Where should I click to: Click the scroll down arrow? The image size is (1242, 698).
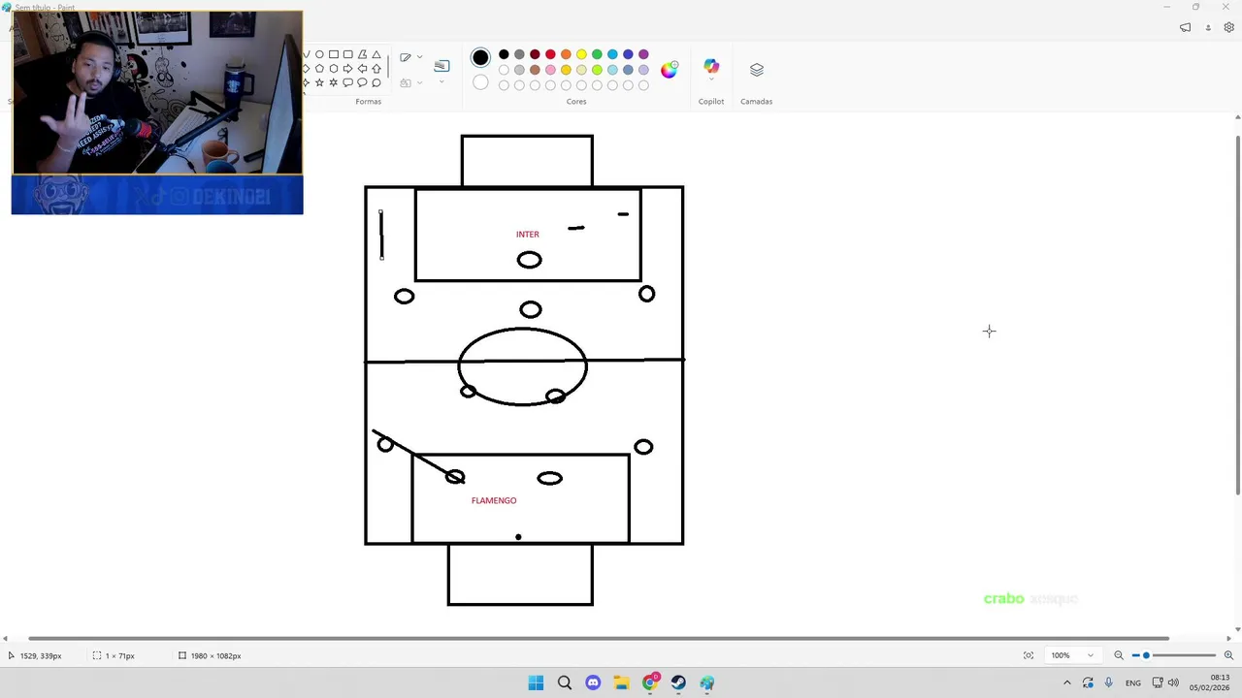(1237, 628)
